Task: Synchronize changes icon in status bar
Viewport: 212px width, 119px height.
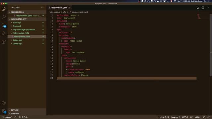Action: pyautogui.click(x=16, y=117)
